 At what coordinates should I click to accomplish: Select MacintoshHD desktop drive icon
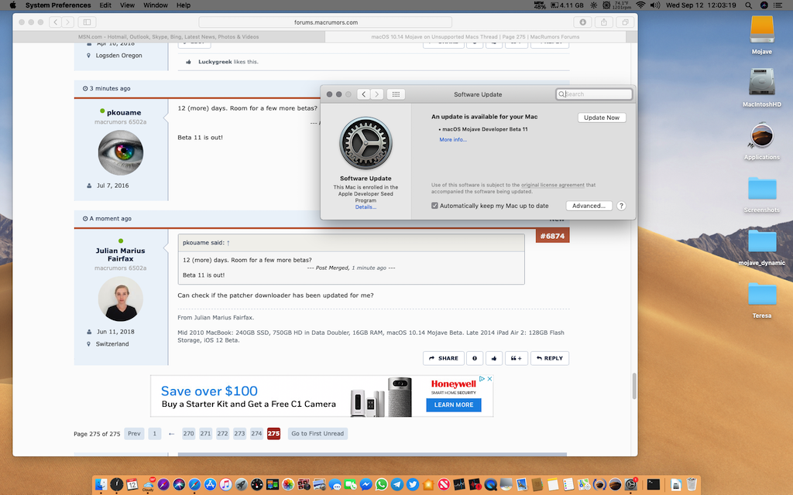pyautogui.click(x=762, y=82)
